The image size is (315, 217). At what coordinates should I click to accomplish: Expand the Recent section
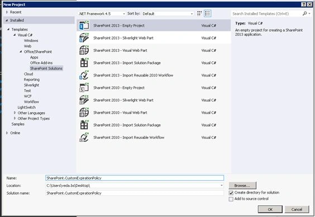(x=7, y=12)
